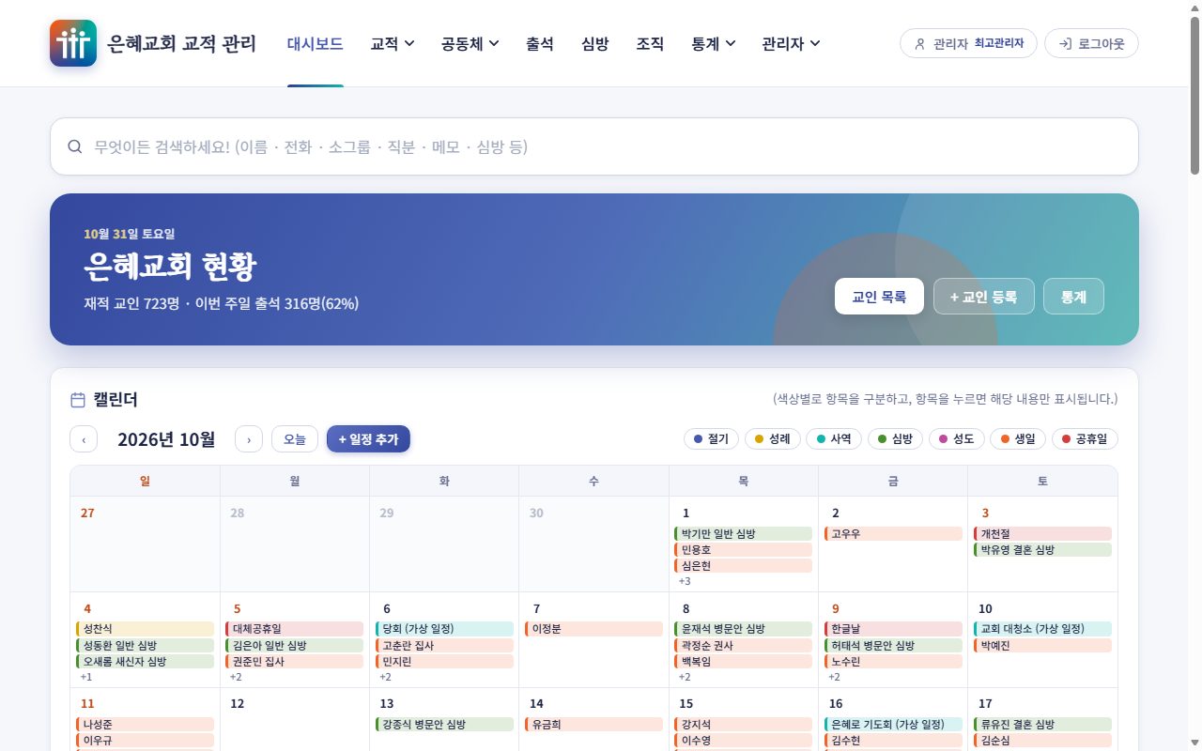Screen dimensions: 1202x751
Task: Toggle the 사역 category filter
Action: tap(834, 438)
